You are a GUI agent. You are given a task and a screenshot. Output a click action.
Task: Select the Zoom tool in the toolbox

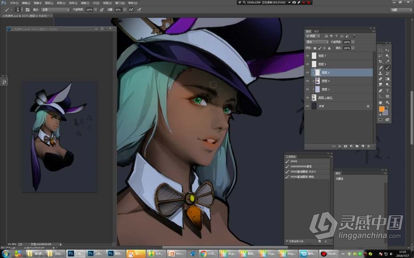tap(387, 102)
